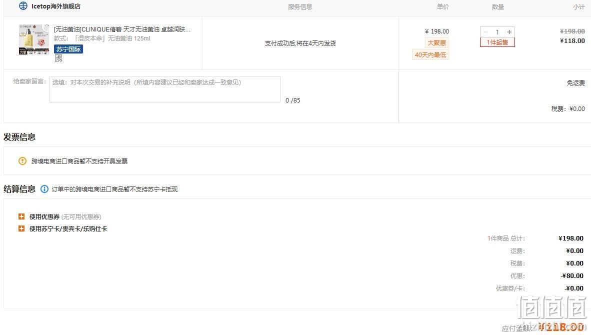Click the 跨境电商进口商品暂不支持开具发票 notice
591x335 pixels.
pos(79,161)
